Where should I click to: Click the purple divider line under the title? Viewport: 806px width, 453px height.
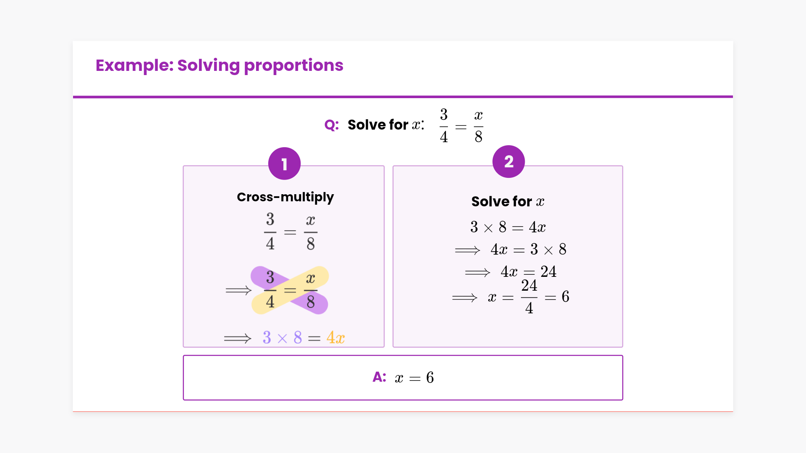click(x=403, y=97)
